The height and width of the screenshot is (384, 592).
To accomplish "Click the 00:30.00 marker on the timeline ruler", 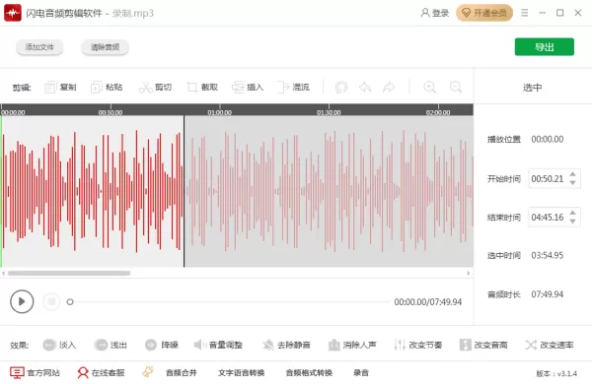I will tap(111, 112).
